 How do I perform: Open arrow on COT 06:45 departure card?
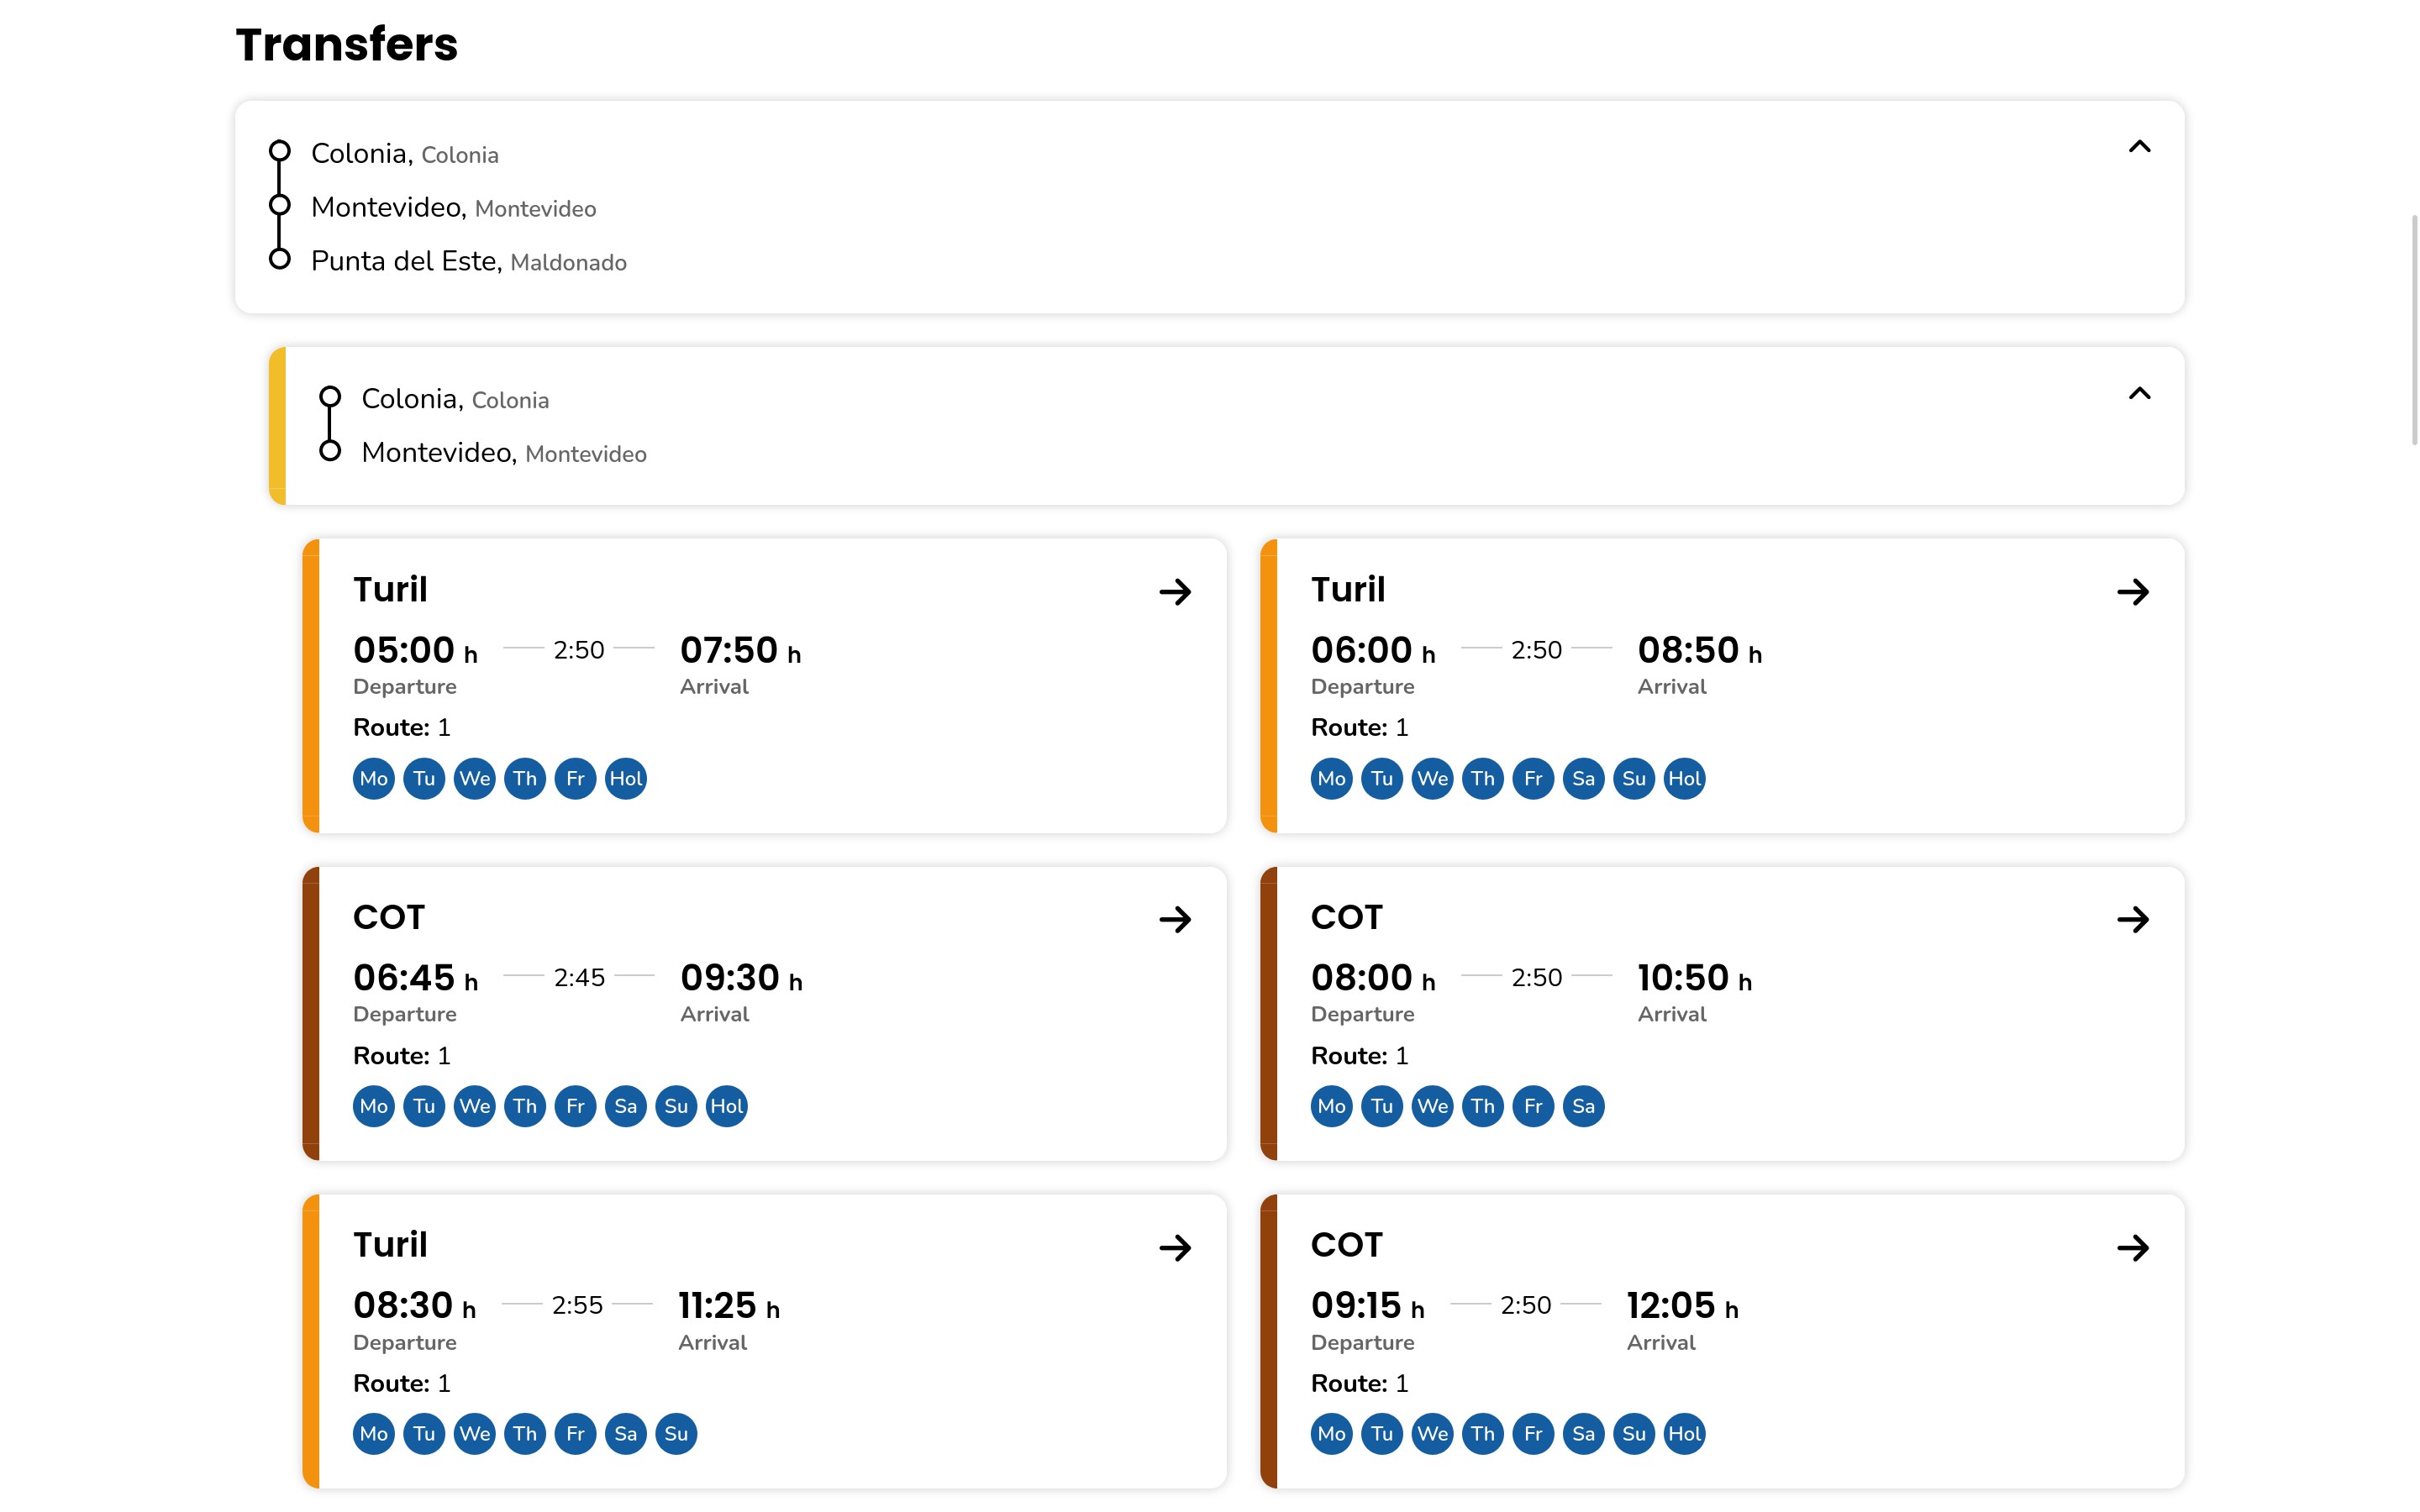(x=1175, y=919)
